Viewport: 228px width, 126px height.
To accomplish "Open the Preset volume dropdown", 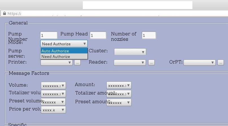I will [x=53, y=102].
